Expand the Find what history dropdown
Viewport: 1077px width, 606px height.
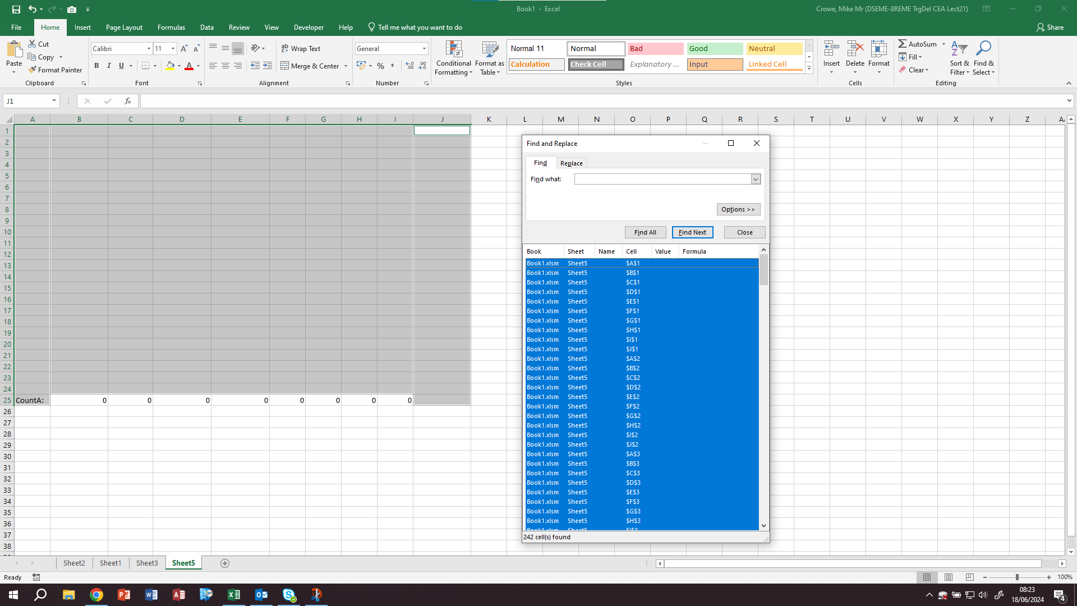click(x=756, y=178)
